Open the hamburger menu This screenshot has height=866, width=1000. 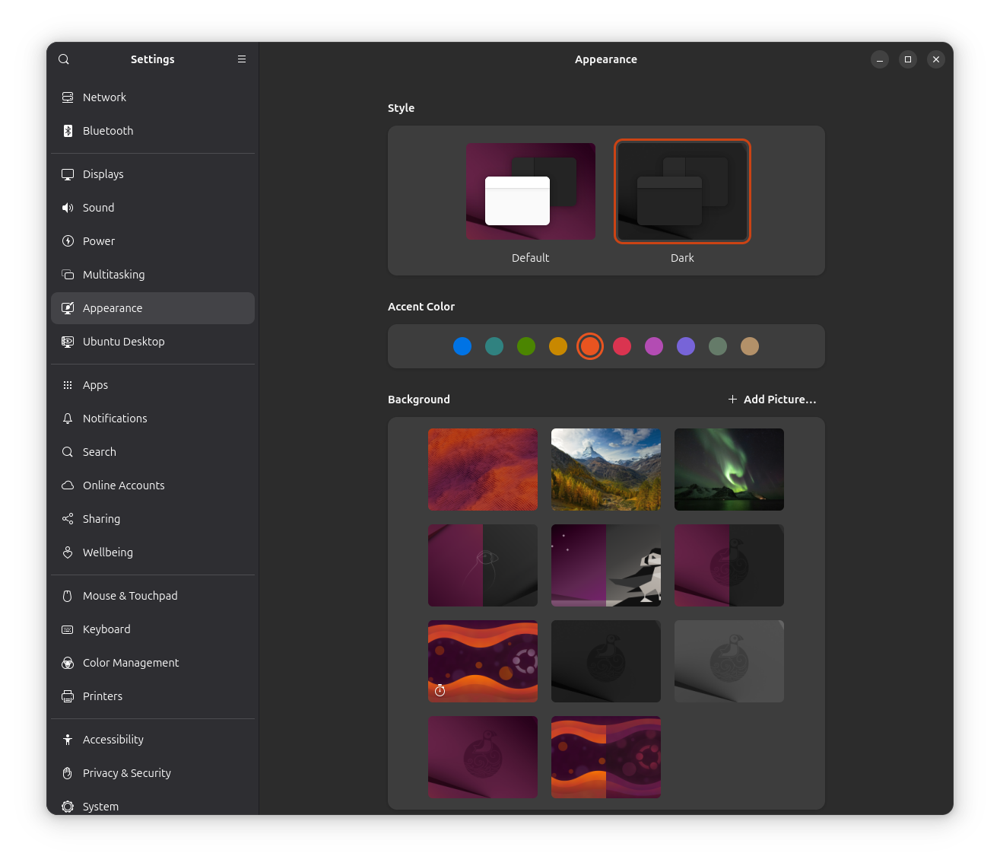(x=242, y=59)
